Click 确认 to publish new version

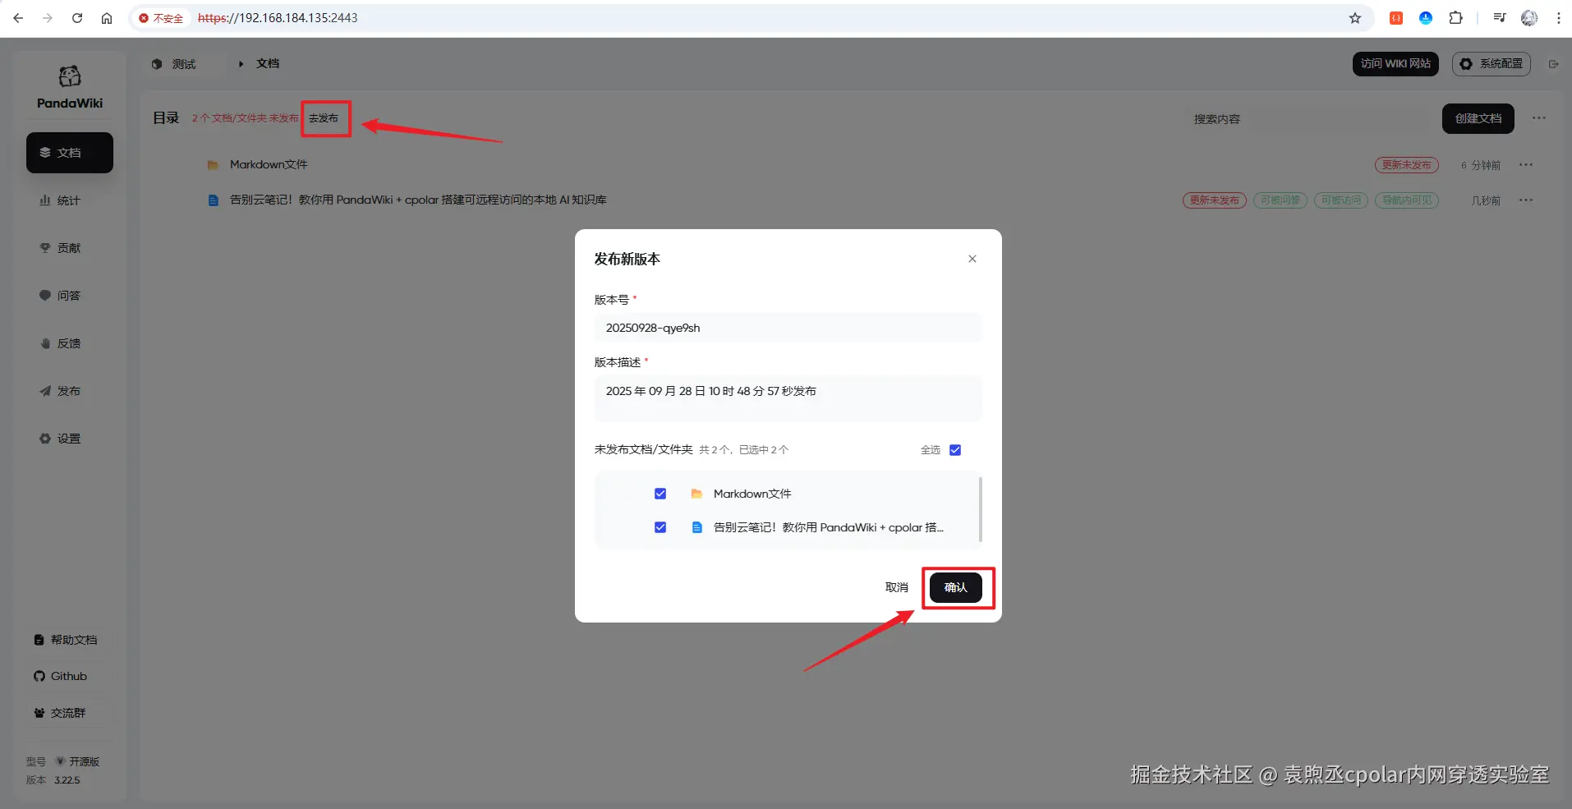pos(956,587)
